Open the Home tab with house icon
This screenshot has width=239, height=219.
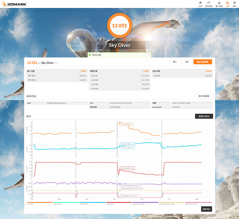[x=200, y=4]
